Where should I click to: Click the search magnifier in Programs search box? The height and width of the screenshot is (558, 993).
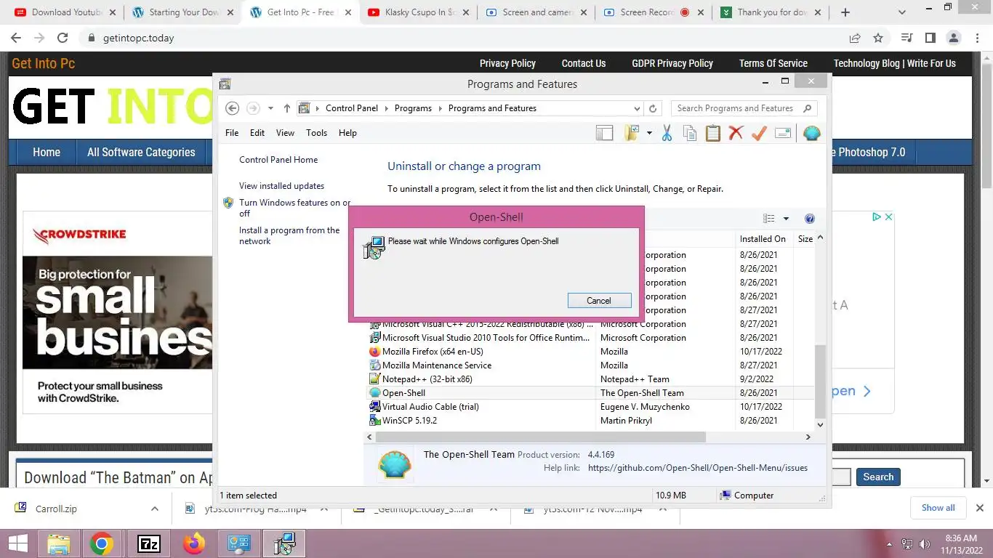pyautogui.click(x=807, y=108)
